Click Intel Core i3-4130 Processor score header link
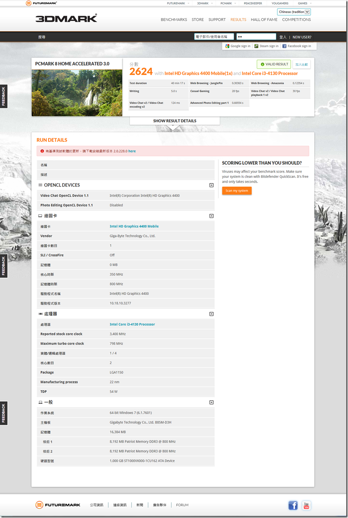The height and width of the screenshot is (518, 348). 270,73
